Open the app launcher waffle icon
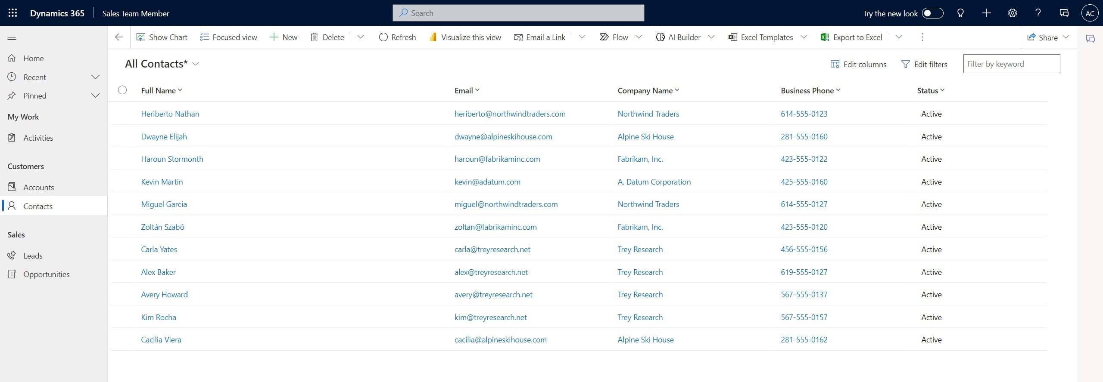The image size is (1103, 382). pyautogui.click(x=12, y=13)
